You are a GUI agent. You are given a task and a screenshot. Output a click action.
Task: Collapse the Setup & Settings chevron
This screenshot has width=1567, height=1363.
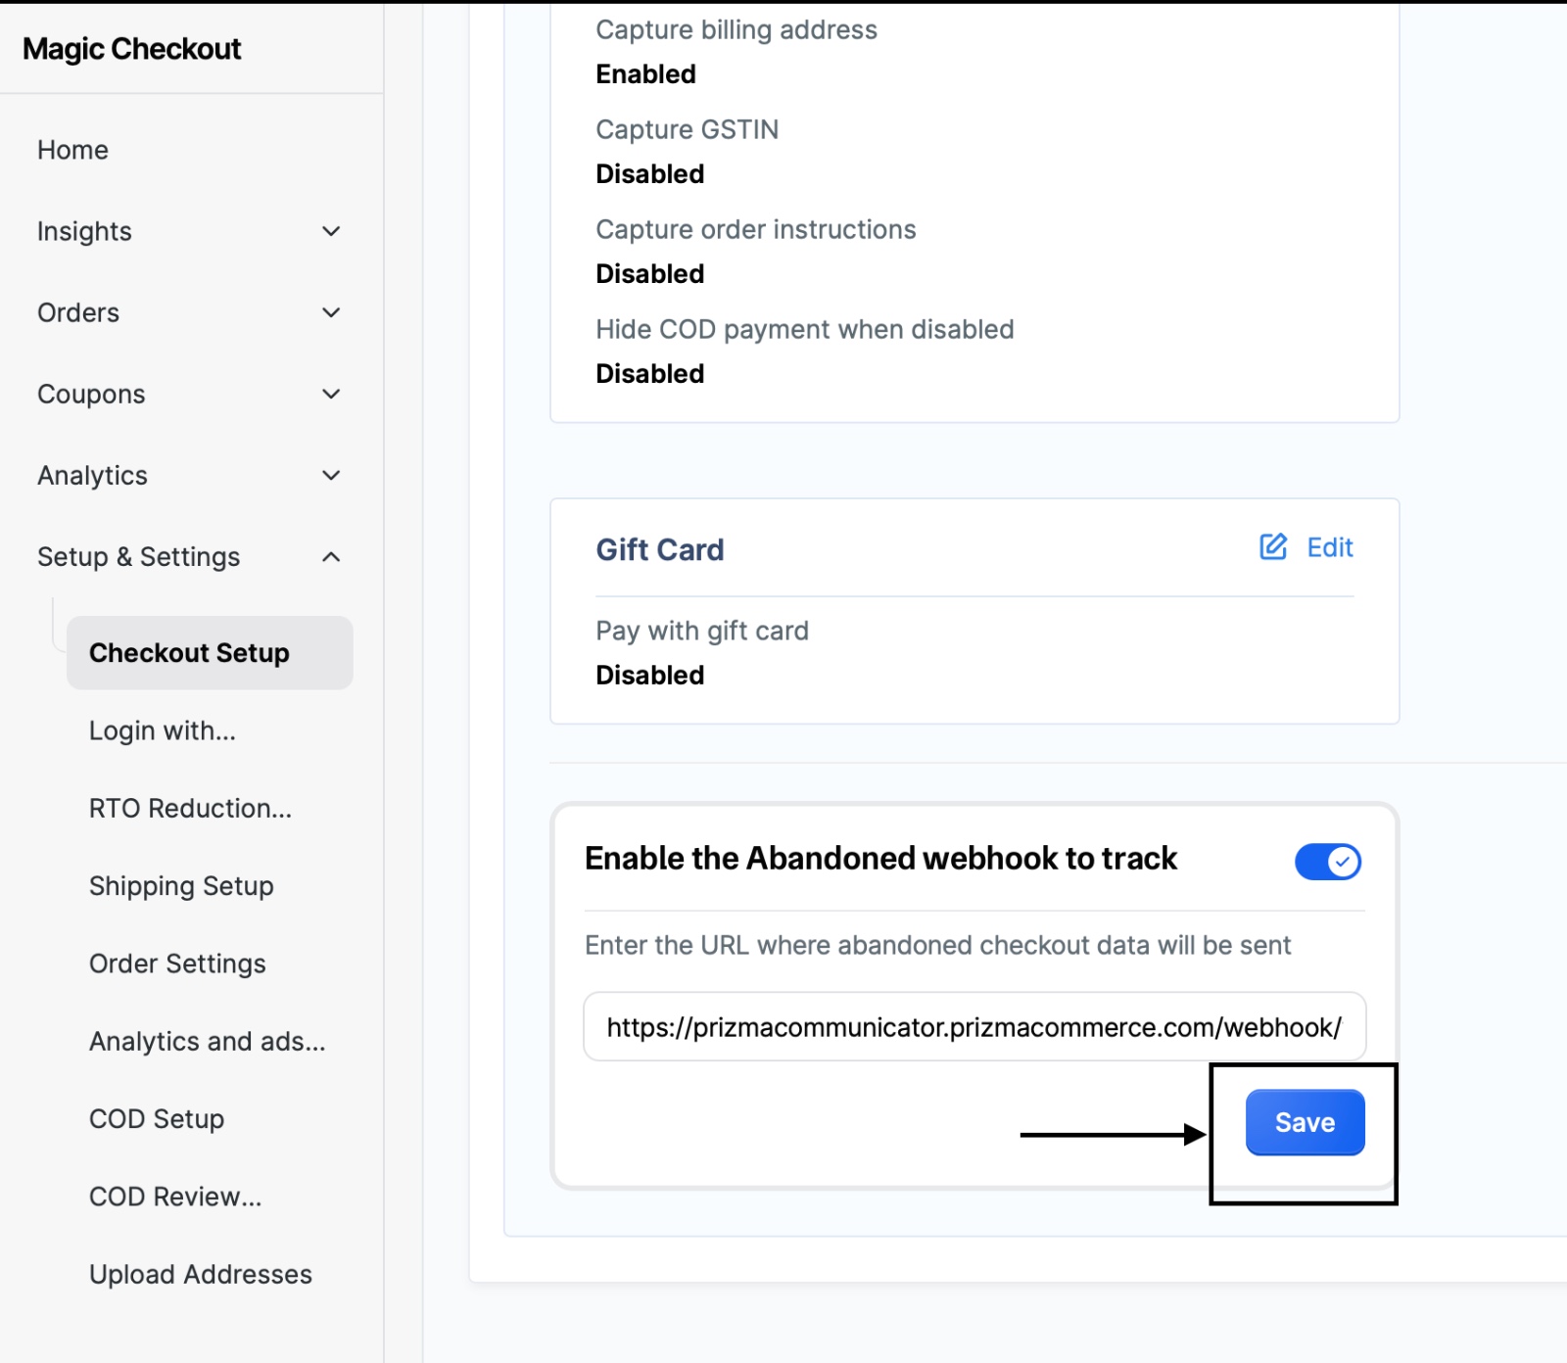coord(331,556)
